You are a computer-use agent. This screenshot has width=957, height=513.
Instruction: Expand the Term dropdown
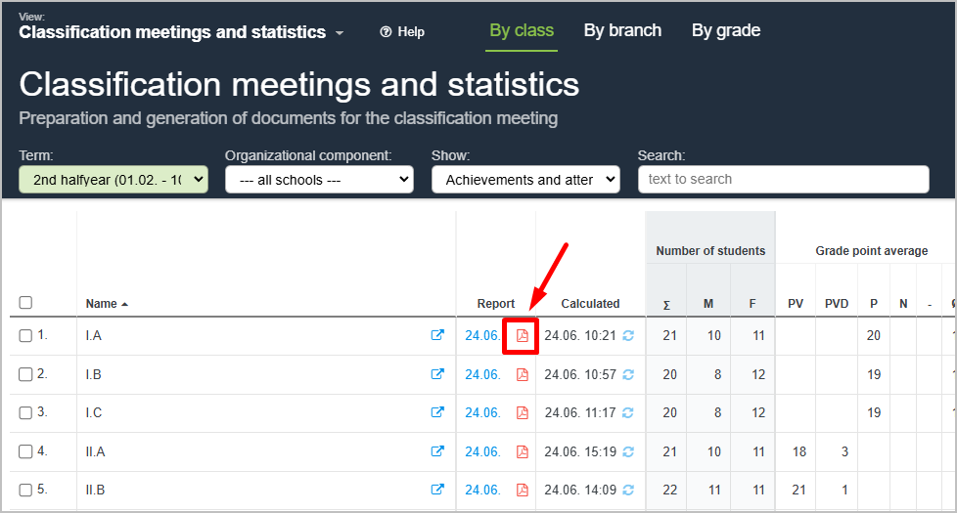[x=114, y=180]
